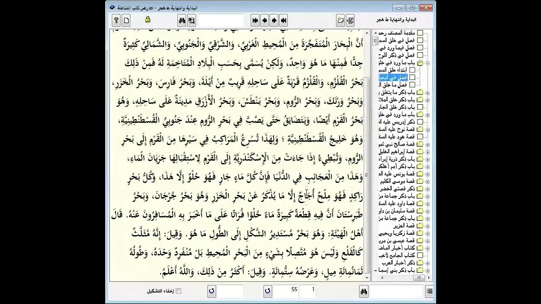Click the tree structure icon in toolbar
Viewport: 541px width, 304px height.
(350, 20)
